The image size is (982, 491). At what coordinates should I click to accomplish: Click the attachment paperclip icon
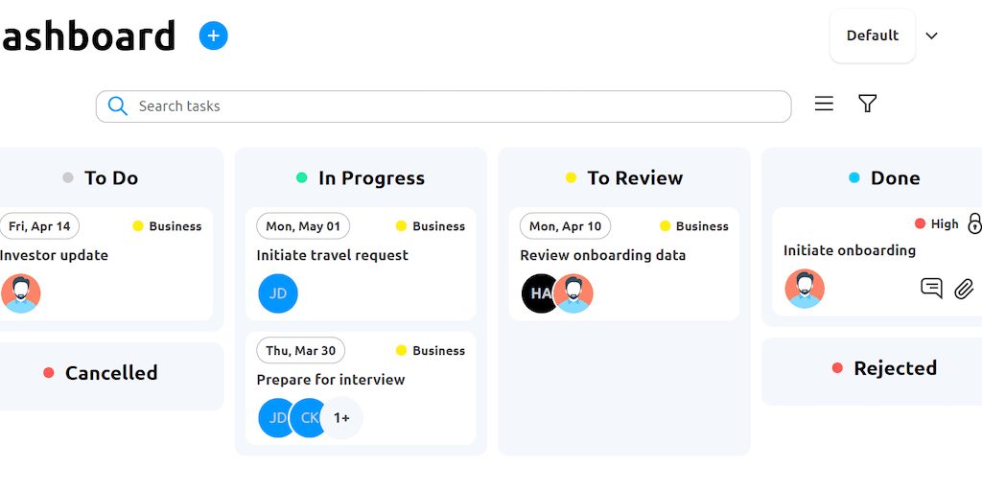(x=964, y=288)
